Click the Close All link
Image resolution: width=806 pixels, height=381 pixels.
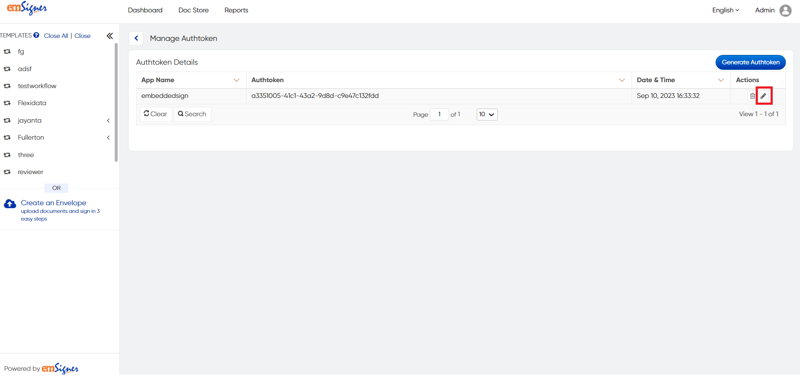pyautogui.click(x=56, y=36)
